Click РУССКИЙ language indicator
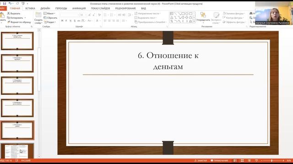 pyautogui.click(x=26, y=160)
